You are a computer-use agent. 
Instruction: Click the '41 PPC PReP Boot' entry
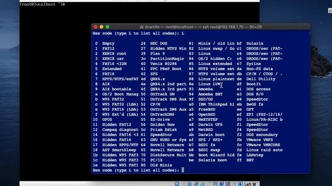point(161,69)
